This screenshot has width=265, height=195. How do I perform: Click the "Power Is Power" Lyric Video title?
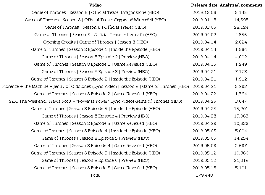(x=95, y=101)
